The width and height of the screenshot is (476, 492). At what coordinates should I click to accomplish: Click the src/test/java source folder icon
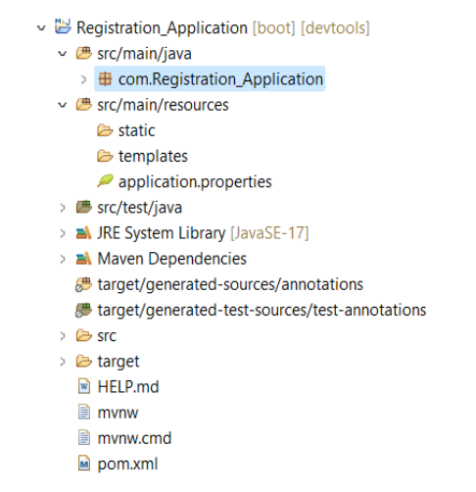[x=84, y=207]
